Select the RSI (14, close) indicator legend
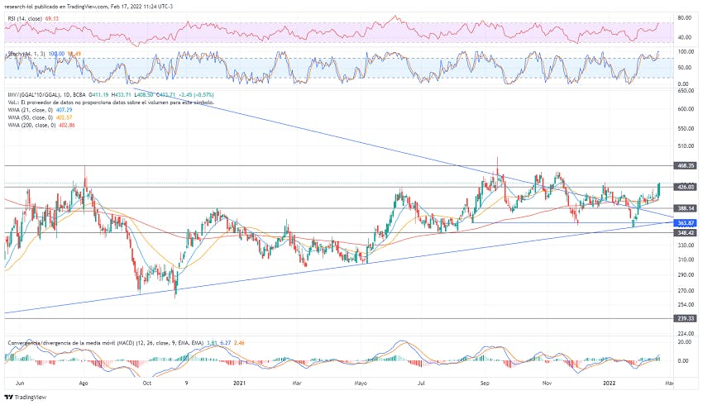The height and width of the screenshot is (405, 703). pyautogui.click(x=25, y=19)
